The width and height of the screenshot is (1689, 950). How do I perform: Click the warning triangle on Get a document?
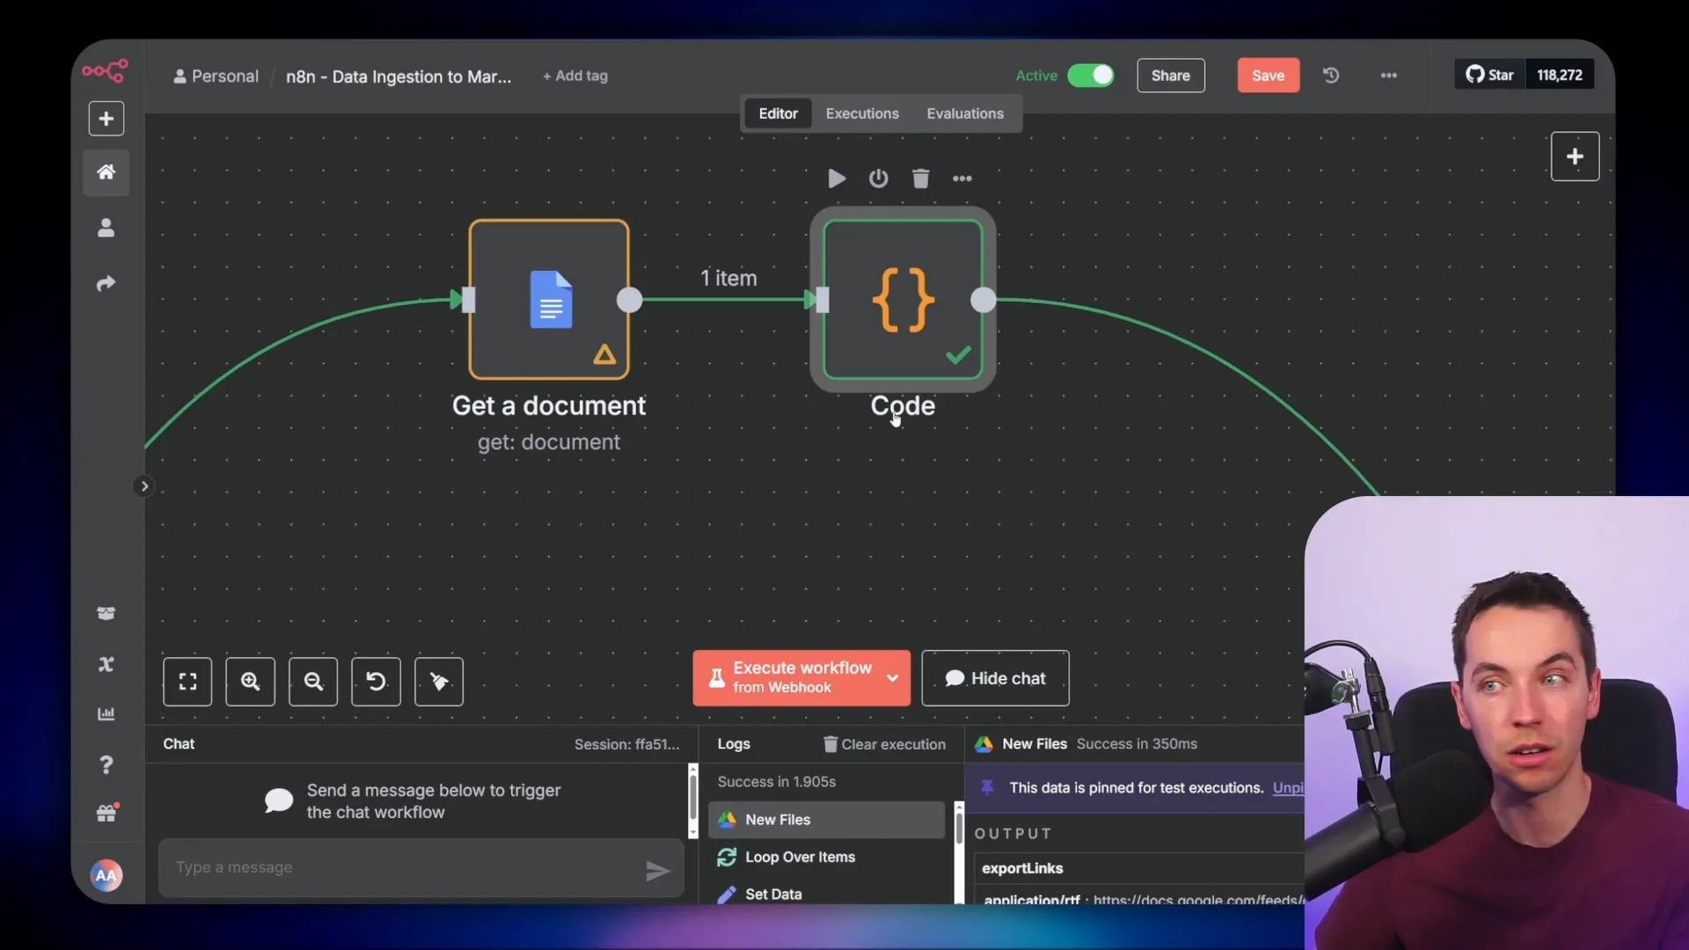[x=604, y=354]
